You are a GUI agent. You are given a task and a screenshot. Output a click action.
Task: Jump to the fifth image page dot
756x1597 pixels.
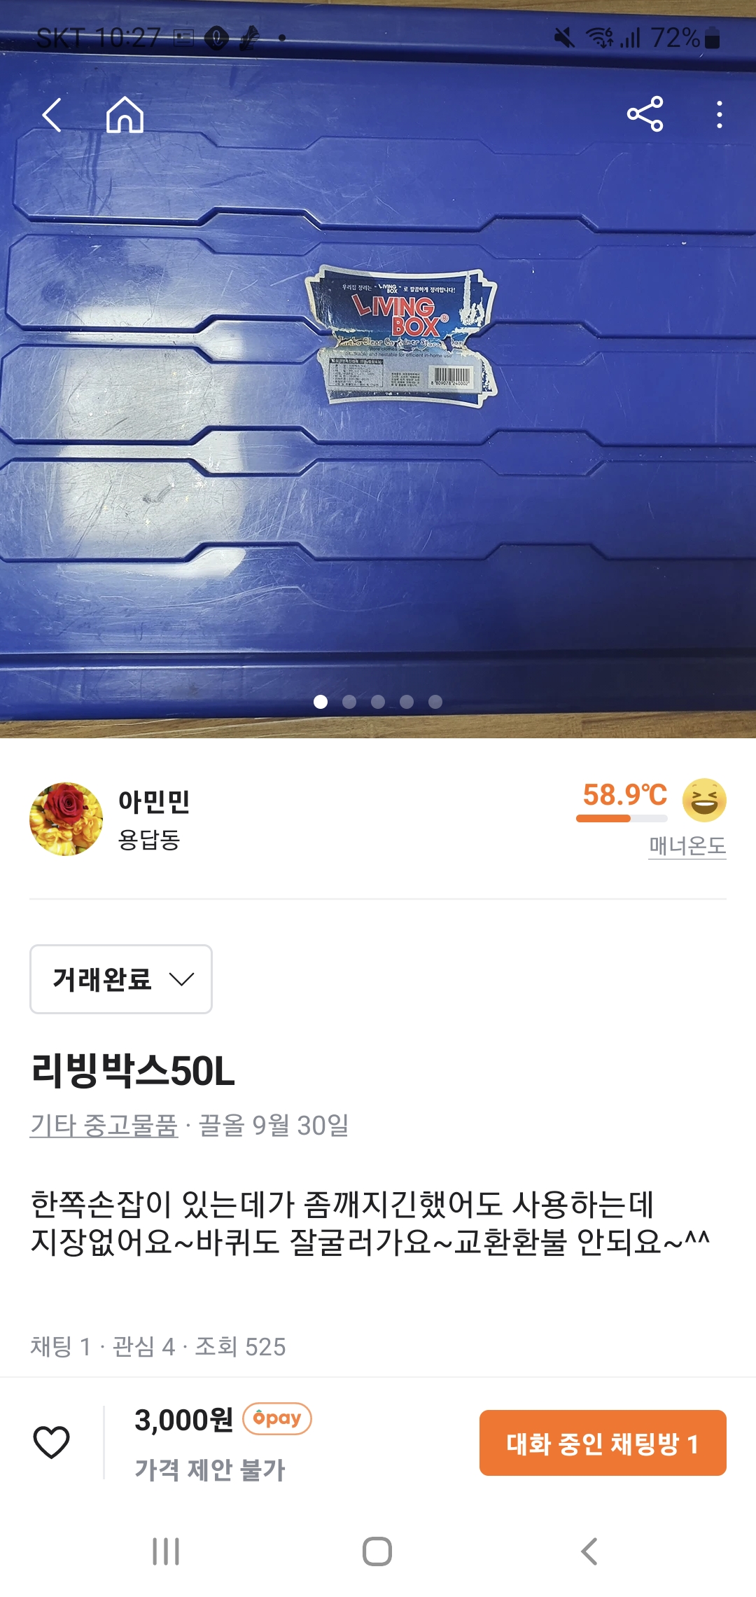[x=435, y=702]
